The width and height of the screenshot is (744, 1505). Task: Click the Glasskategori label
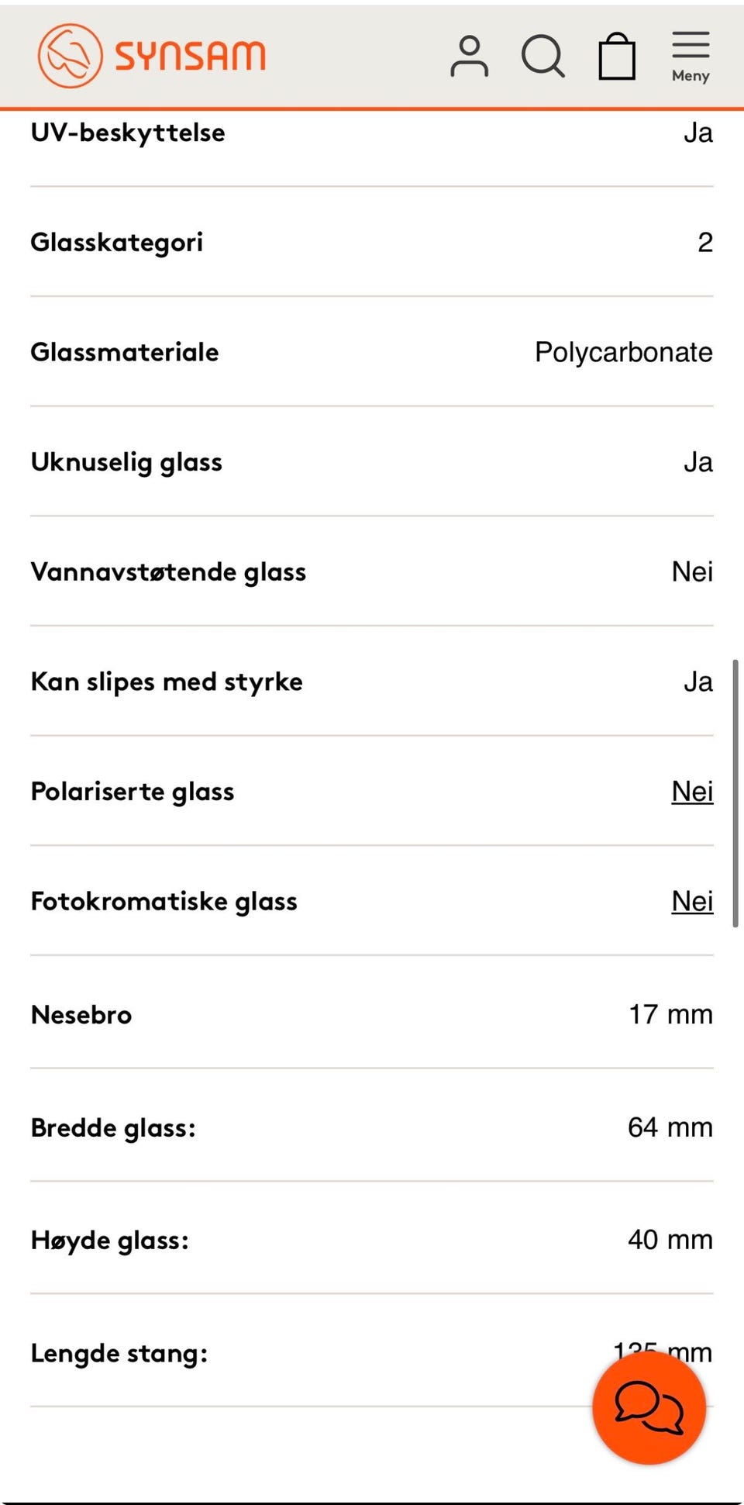pyautogui.click(x=117, y=243)
